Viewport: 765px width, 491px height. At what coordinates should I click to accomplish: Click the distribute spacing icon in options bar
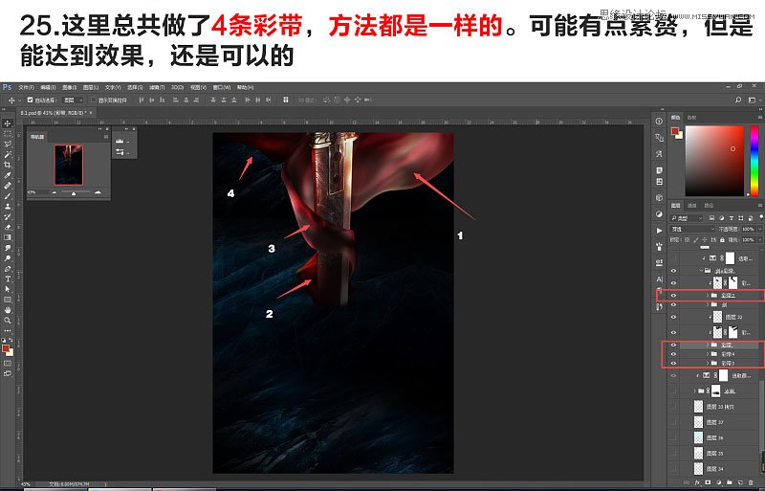tap(285, 100)
